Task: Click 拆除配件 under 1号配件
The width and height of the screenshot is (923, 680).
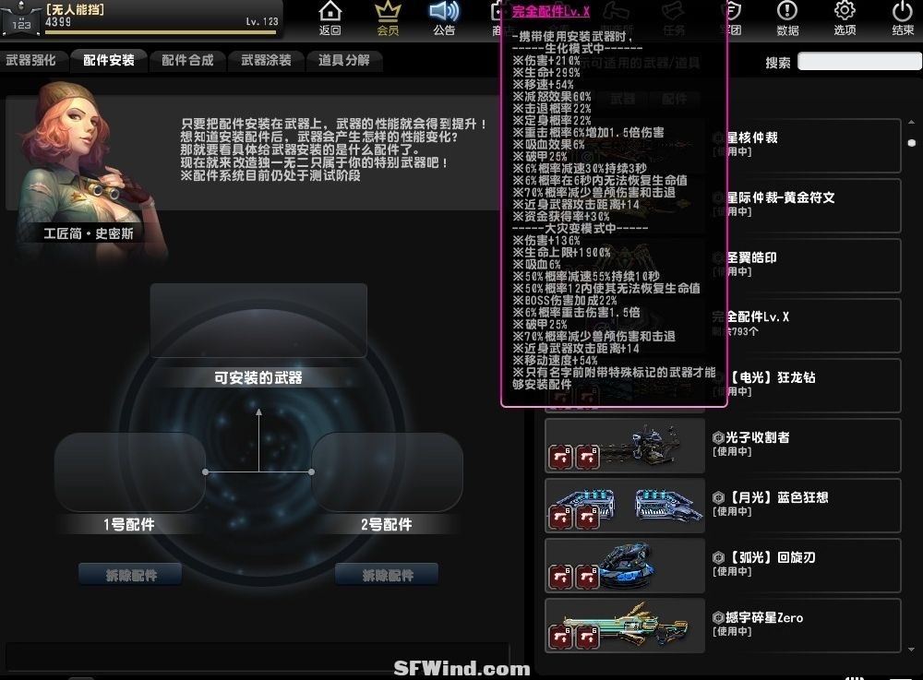Action: 131,575
